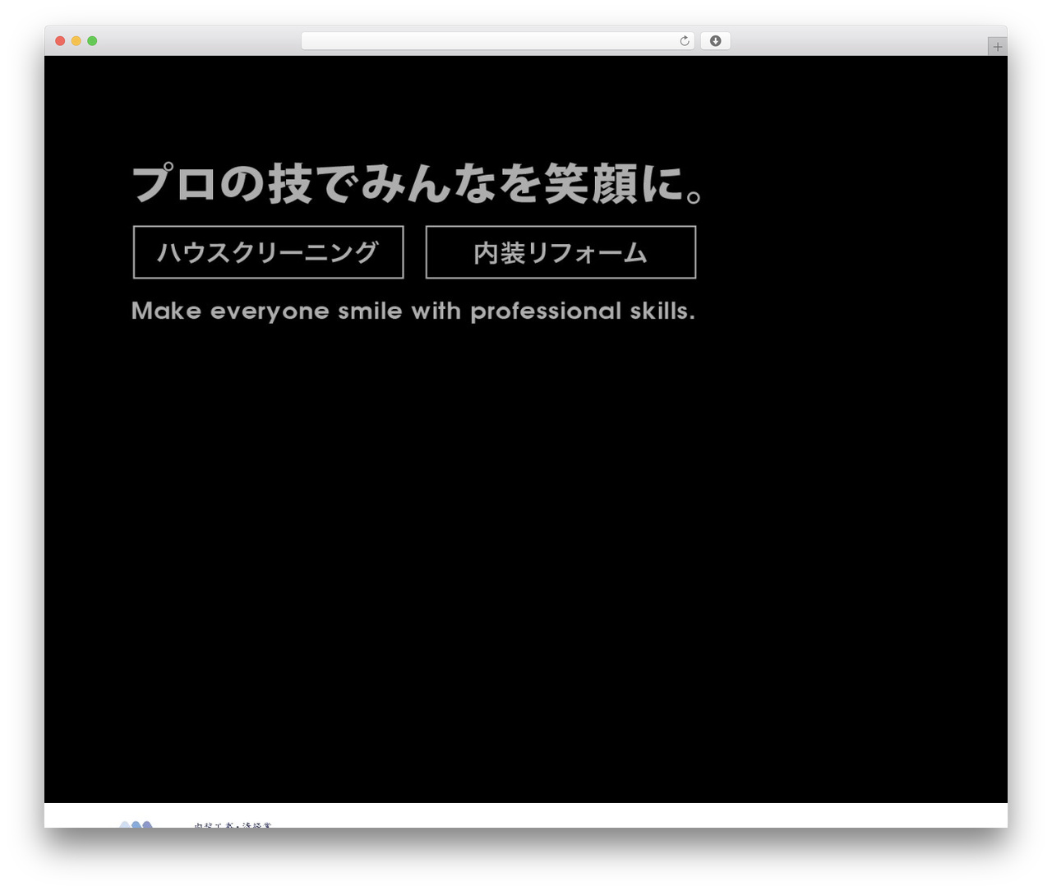The width and height of the screenshot is (1052, 891).
Task: Open the browser downloads button
Action: (x=715, y=41)
